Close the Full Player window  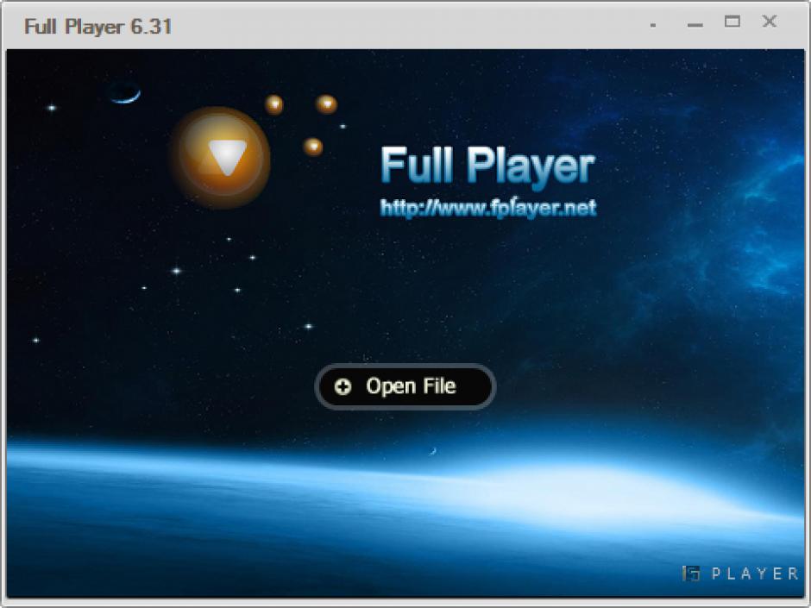(770, 22)
